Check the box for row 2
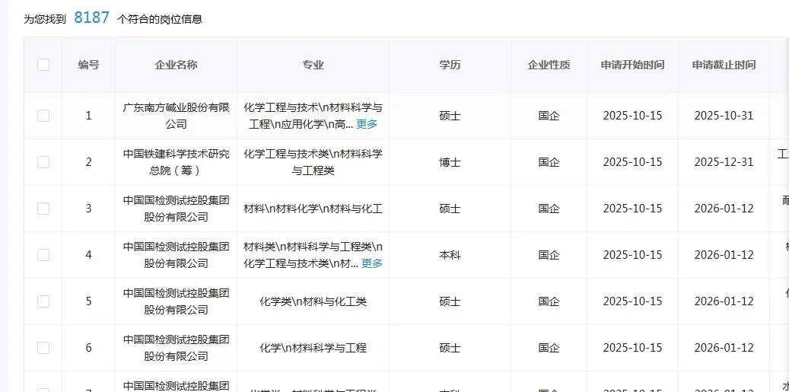This screenshot has height=392, width=789. (x=43, y=162)
